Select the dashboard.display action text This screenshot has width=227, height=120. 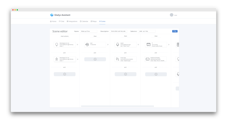click(158, 59)
